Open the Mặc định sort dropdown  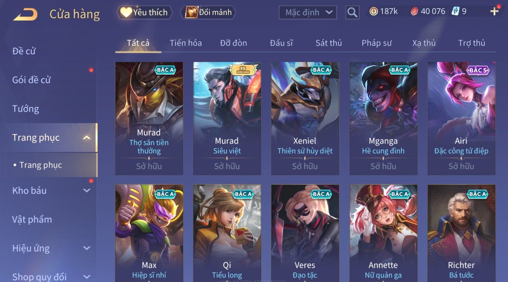(308, 13)
